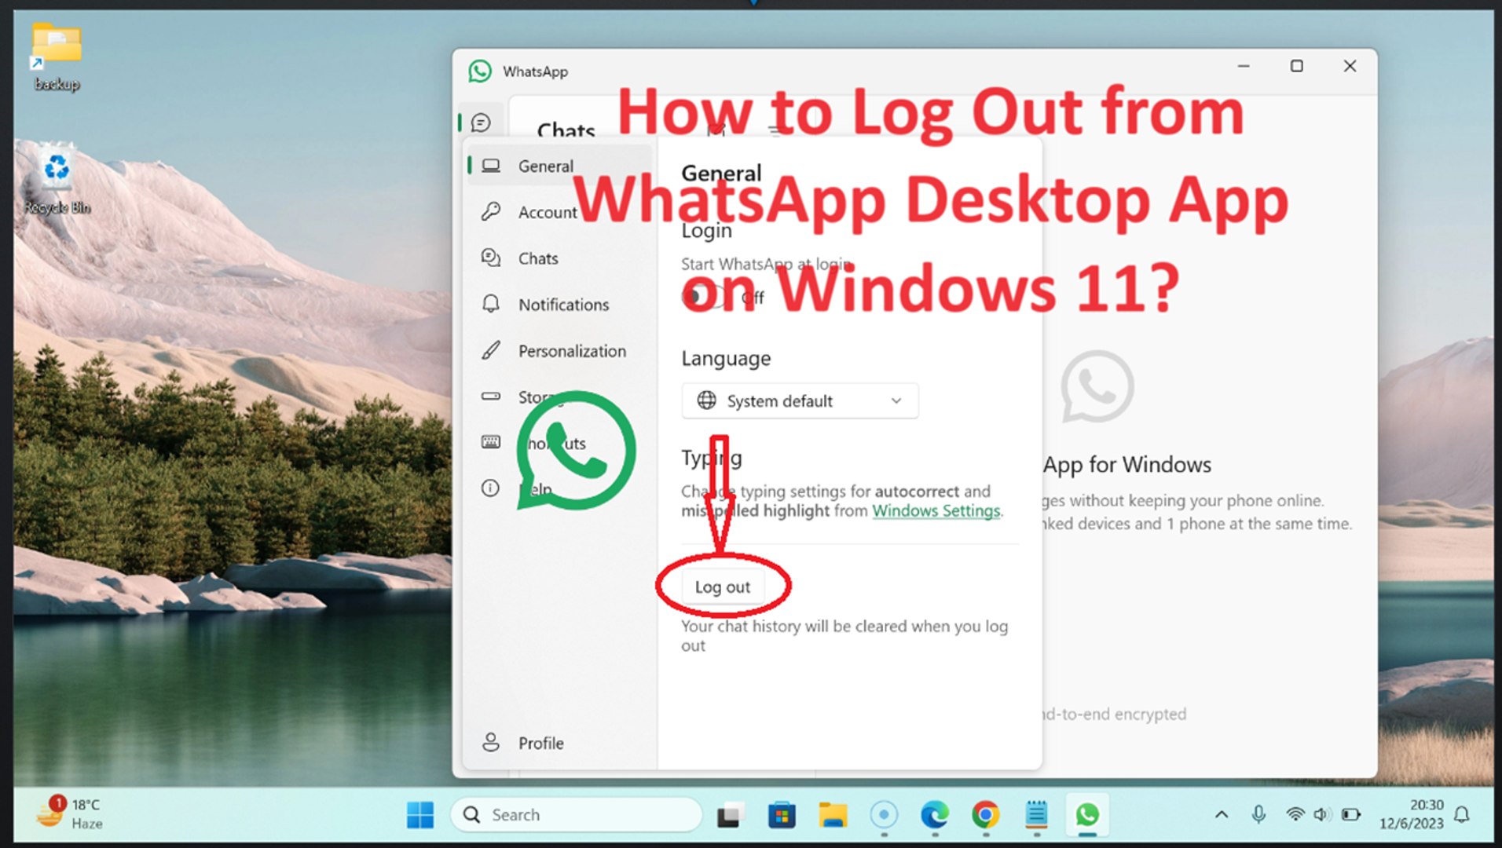Minimize the WhatsApp window

[1244, 66]
